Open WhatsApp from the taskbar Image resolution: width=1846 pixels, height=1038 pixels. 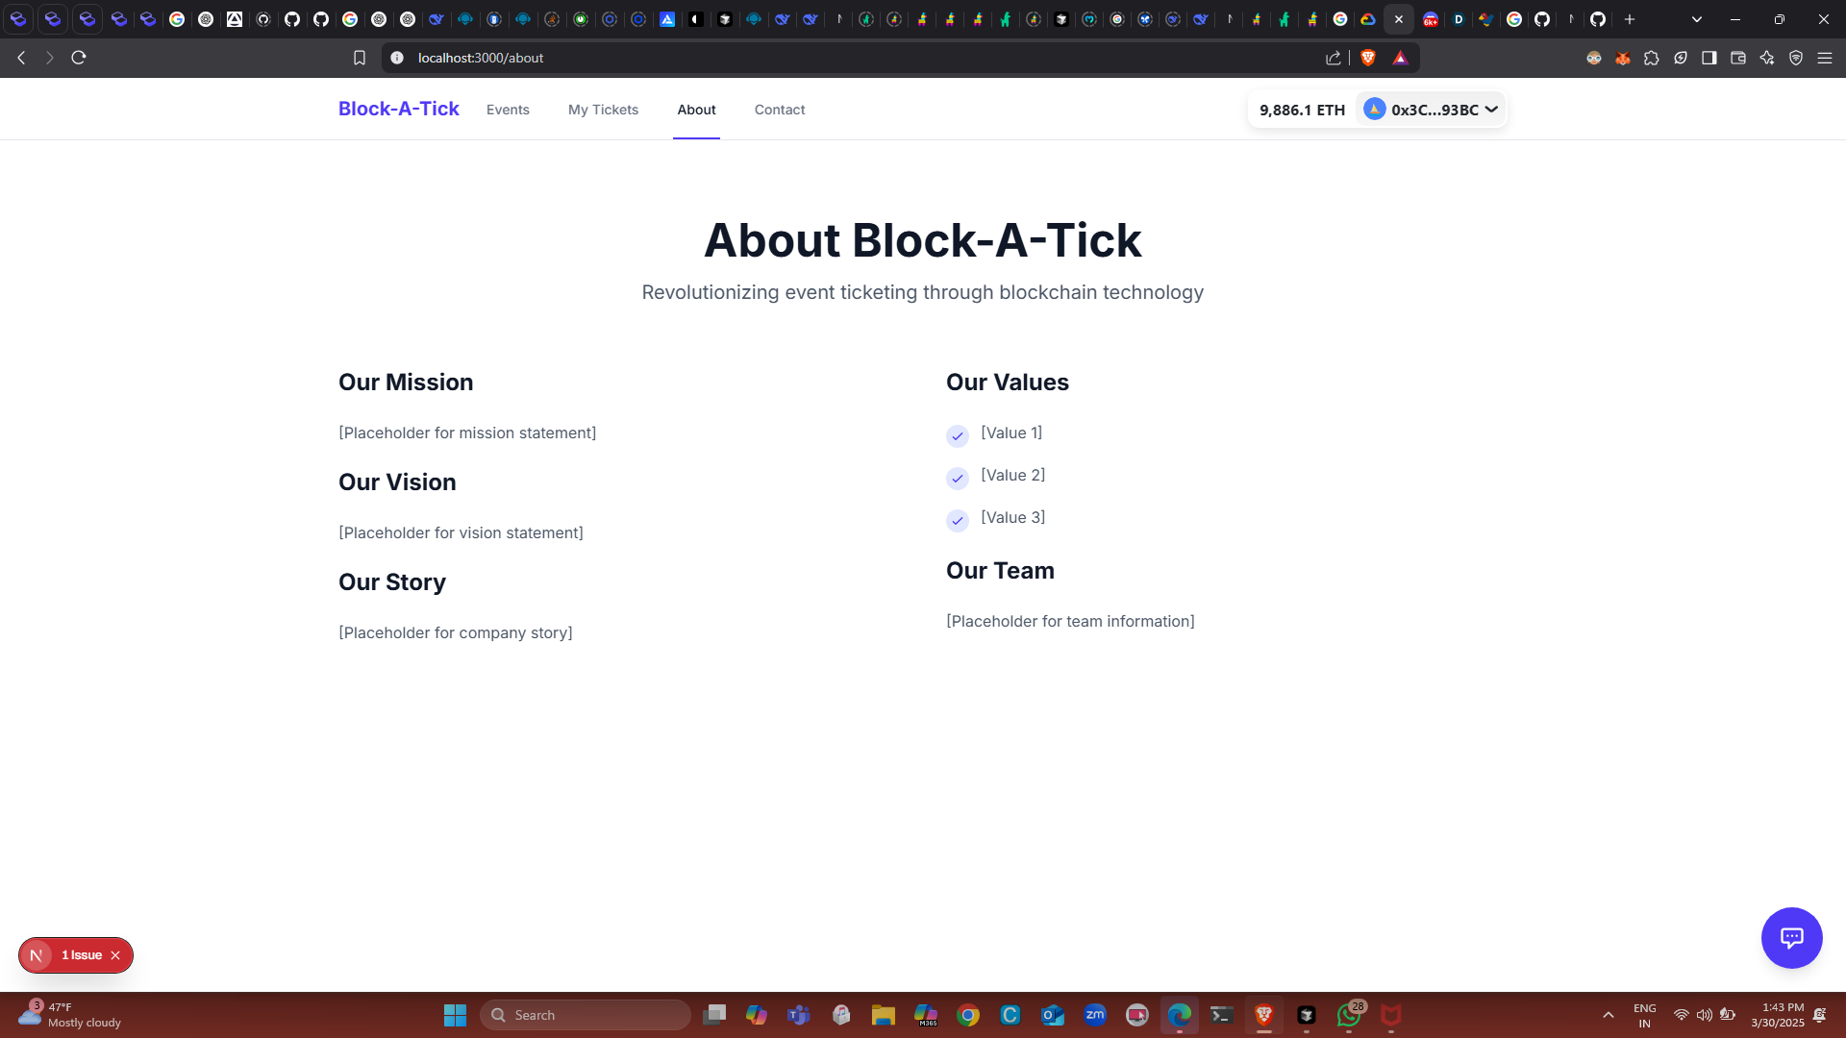1349,1015
